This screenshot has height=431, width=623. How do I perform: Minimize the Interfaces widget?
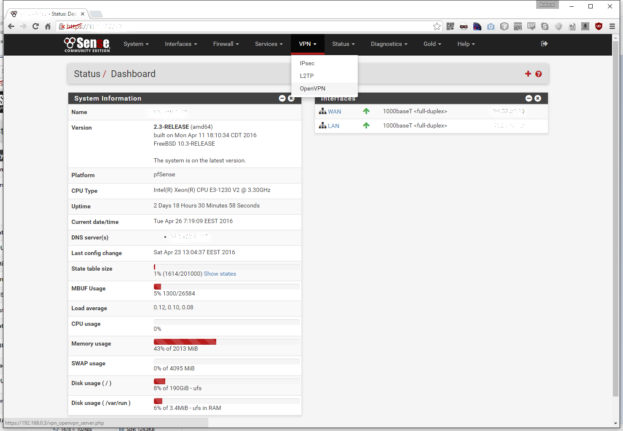pos(529,98)
